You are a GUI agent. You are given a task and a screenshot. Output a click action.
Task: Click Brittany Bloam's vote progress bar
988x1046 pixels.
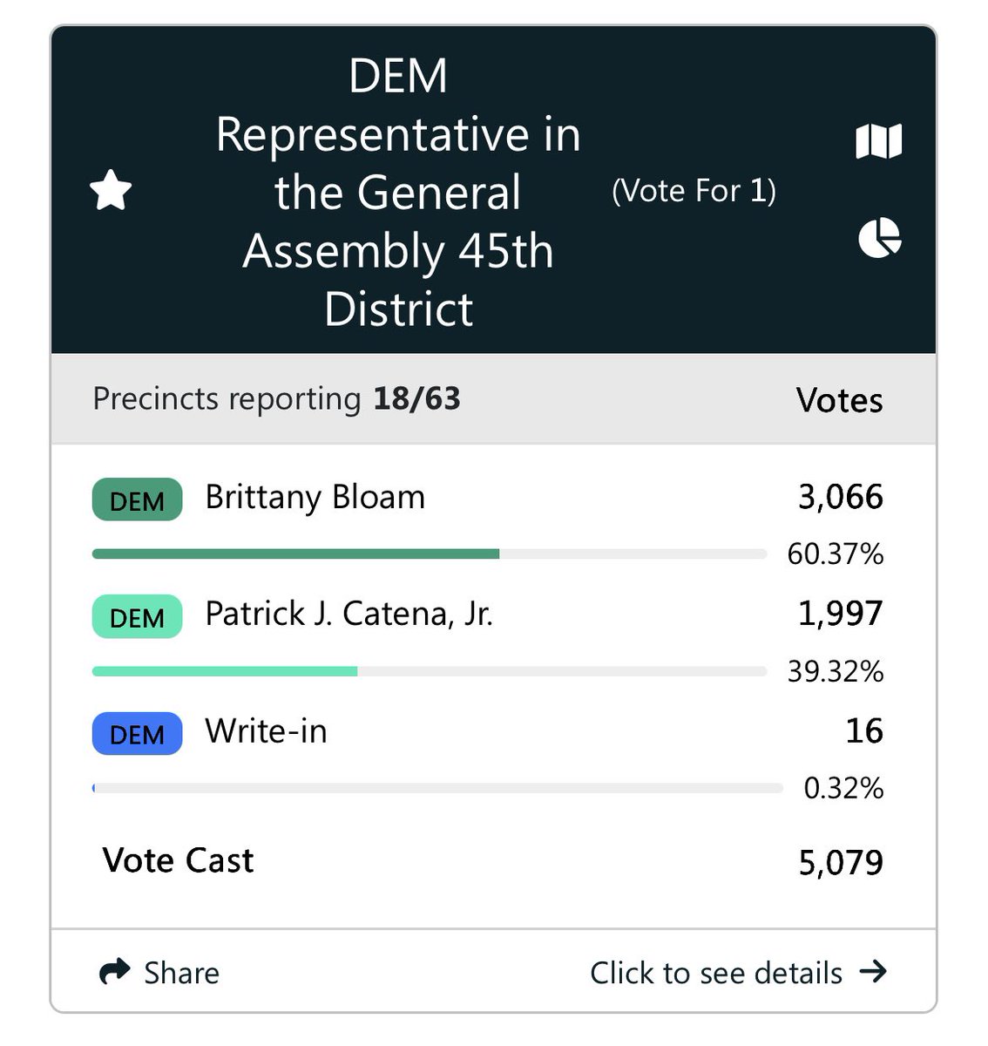pos(429,554)
